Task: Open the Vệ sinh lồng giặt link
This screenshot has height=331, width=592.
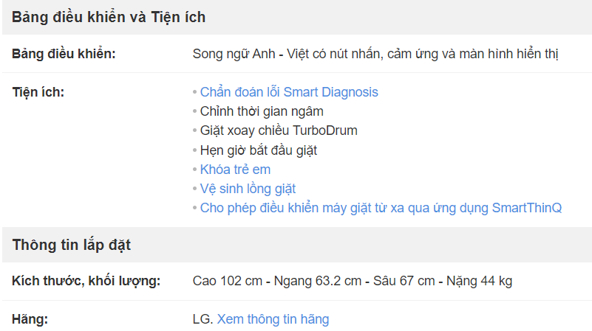Action: click(248, 189)
